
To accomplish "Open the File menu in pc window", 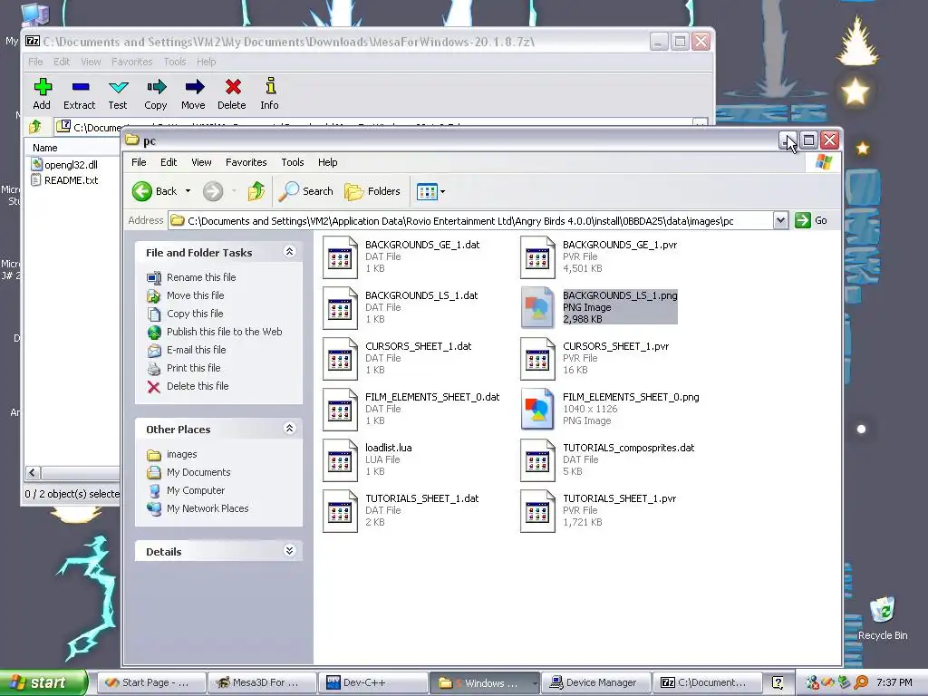I will tap(139, 162).
